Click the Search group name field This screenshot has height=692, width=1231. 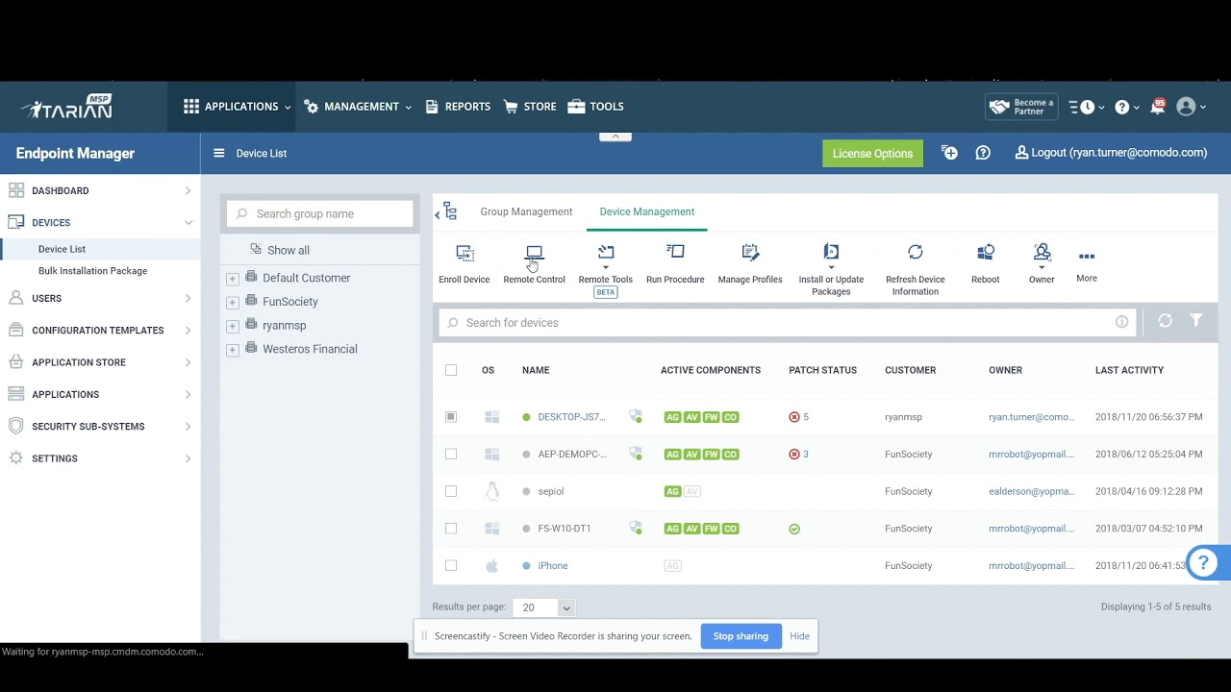point(320,213)
